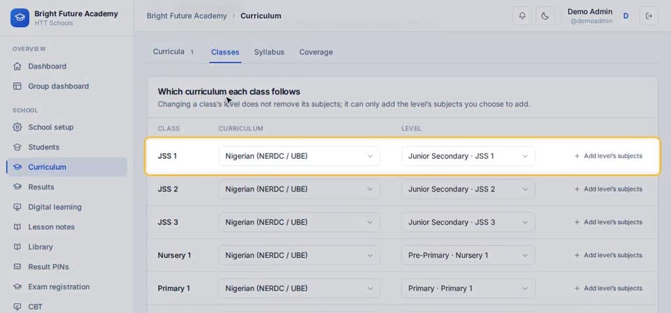
Task: Click Add level's subjects text for JSS 3
Action: coord(613,222)
